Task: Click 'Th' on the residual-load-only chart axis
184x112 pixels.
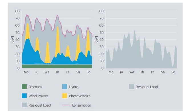Action: 142,72
